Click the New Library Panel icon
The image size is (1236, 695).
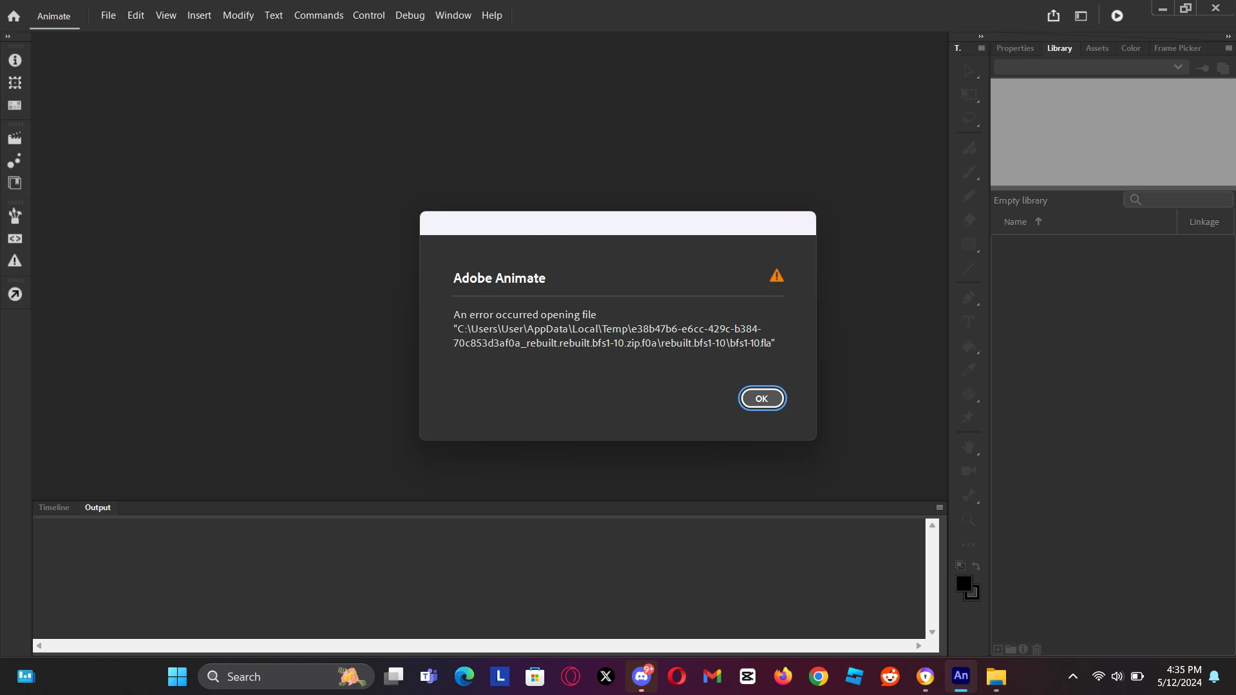pyautogui.click(x=1223, y=68)
